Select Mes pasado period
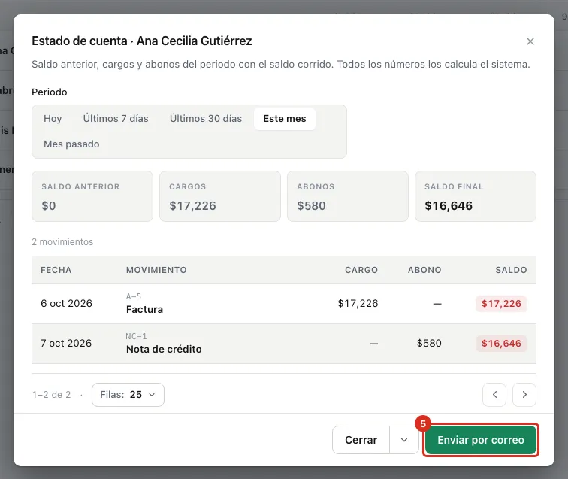This screenshot has width=568, height=479. coord(71,144)
